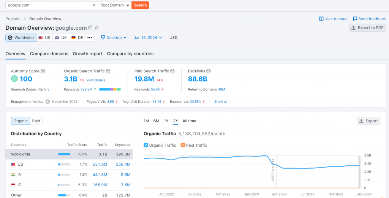
Task: Open the Root Domain dropdown
Action: coord(115,5)
